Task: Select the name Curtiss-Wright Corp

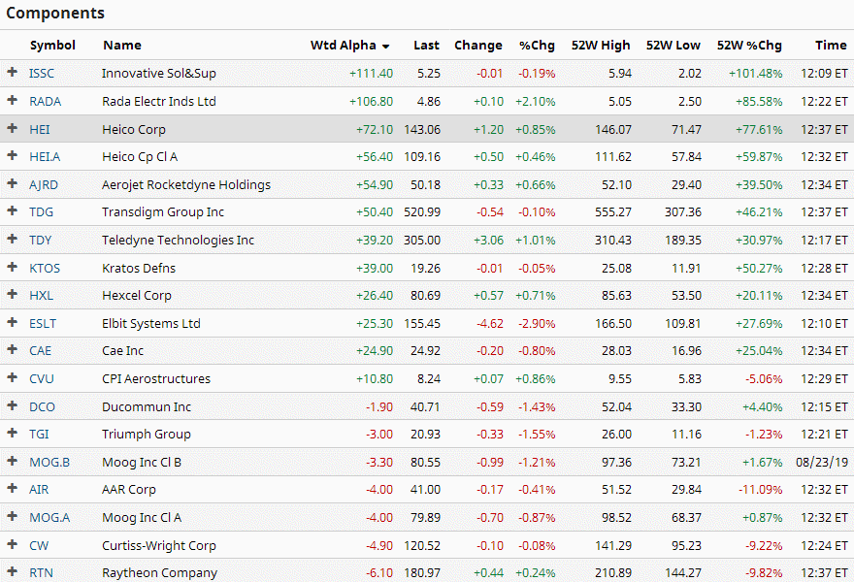Action: [159, 545]
